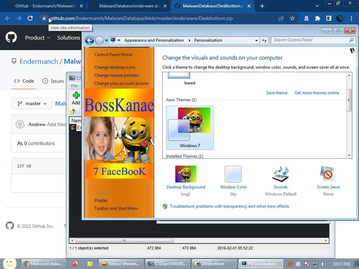The width and height of the screenshot is (359, 269).
Task: Go back in the Control Panel window
Action: pyautogui.click(x=89, y=41)
